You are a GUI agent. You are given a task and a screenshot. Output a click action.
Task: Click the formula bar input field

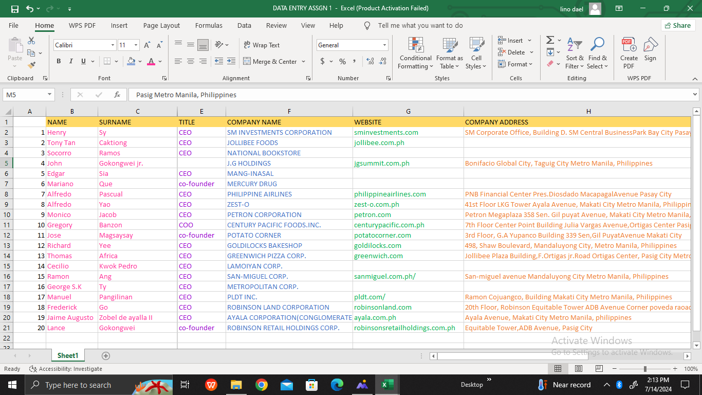tap(411, 95)
